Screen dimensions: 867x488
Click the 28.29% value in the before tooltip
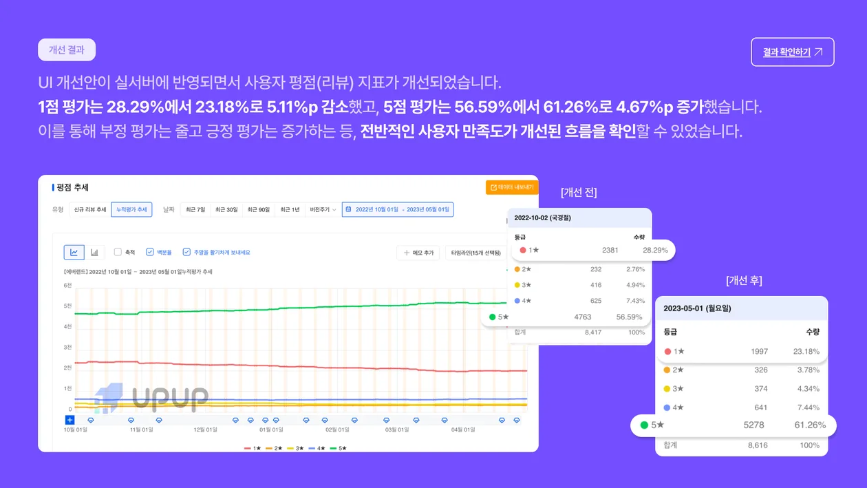[x=655, y=251]
